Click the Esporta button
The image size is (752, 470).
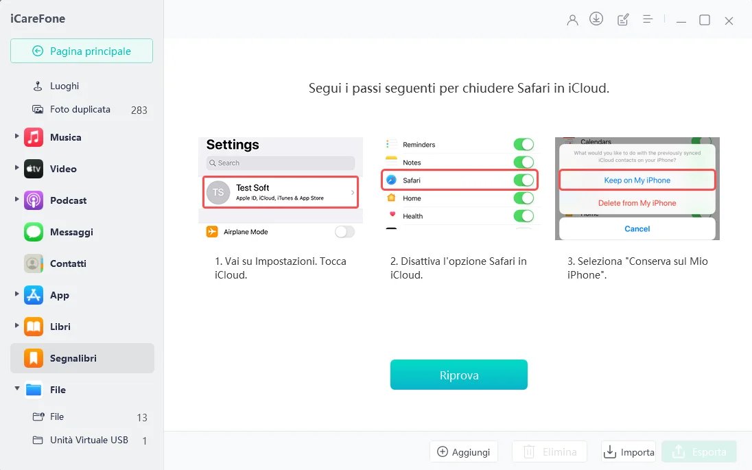(x=699, y=451)
